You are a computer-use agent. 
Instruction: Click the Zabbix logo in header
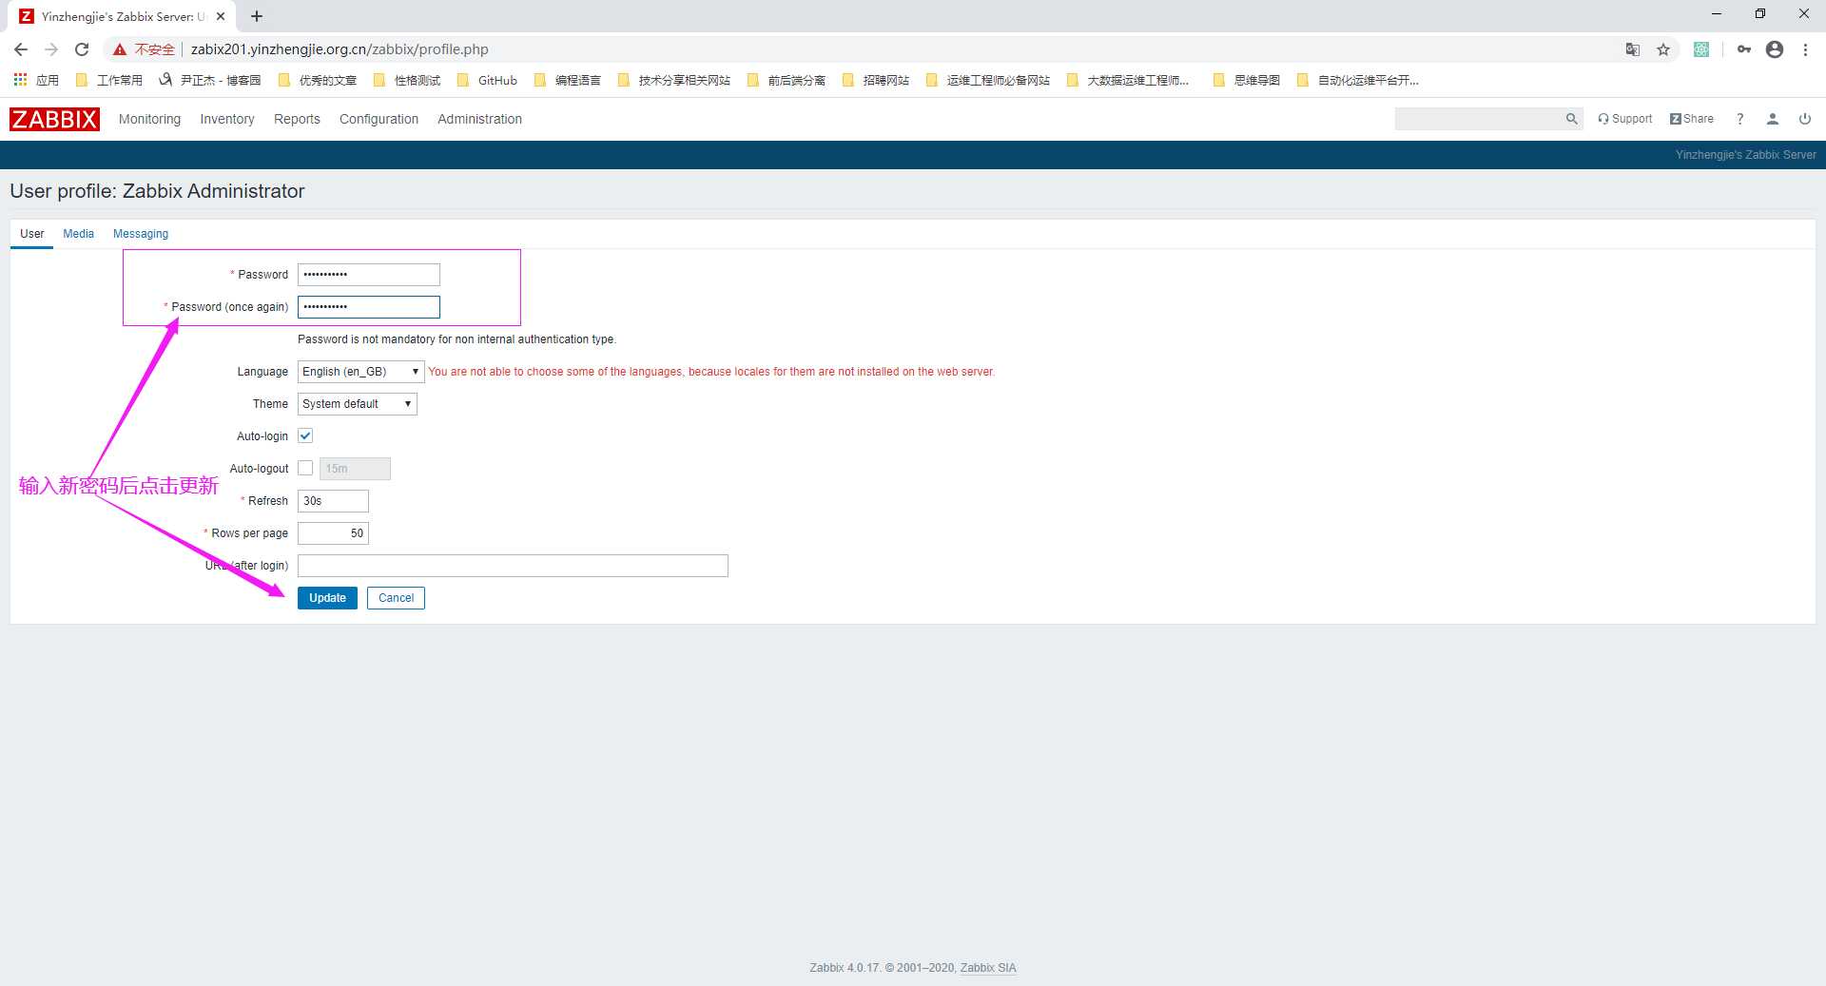pyautogui.click(x=54, y=119)
